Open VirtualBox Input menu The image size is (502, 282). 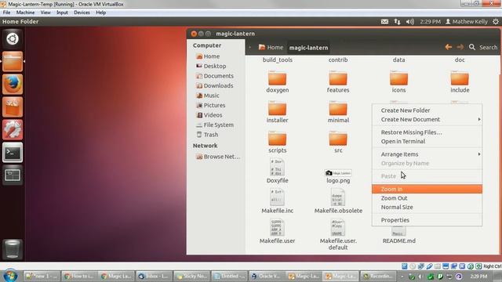[x=62, y=13]
